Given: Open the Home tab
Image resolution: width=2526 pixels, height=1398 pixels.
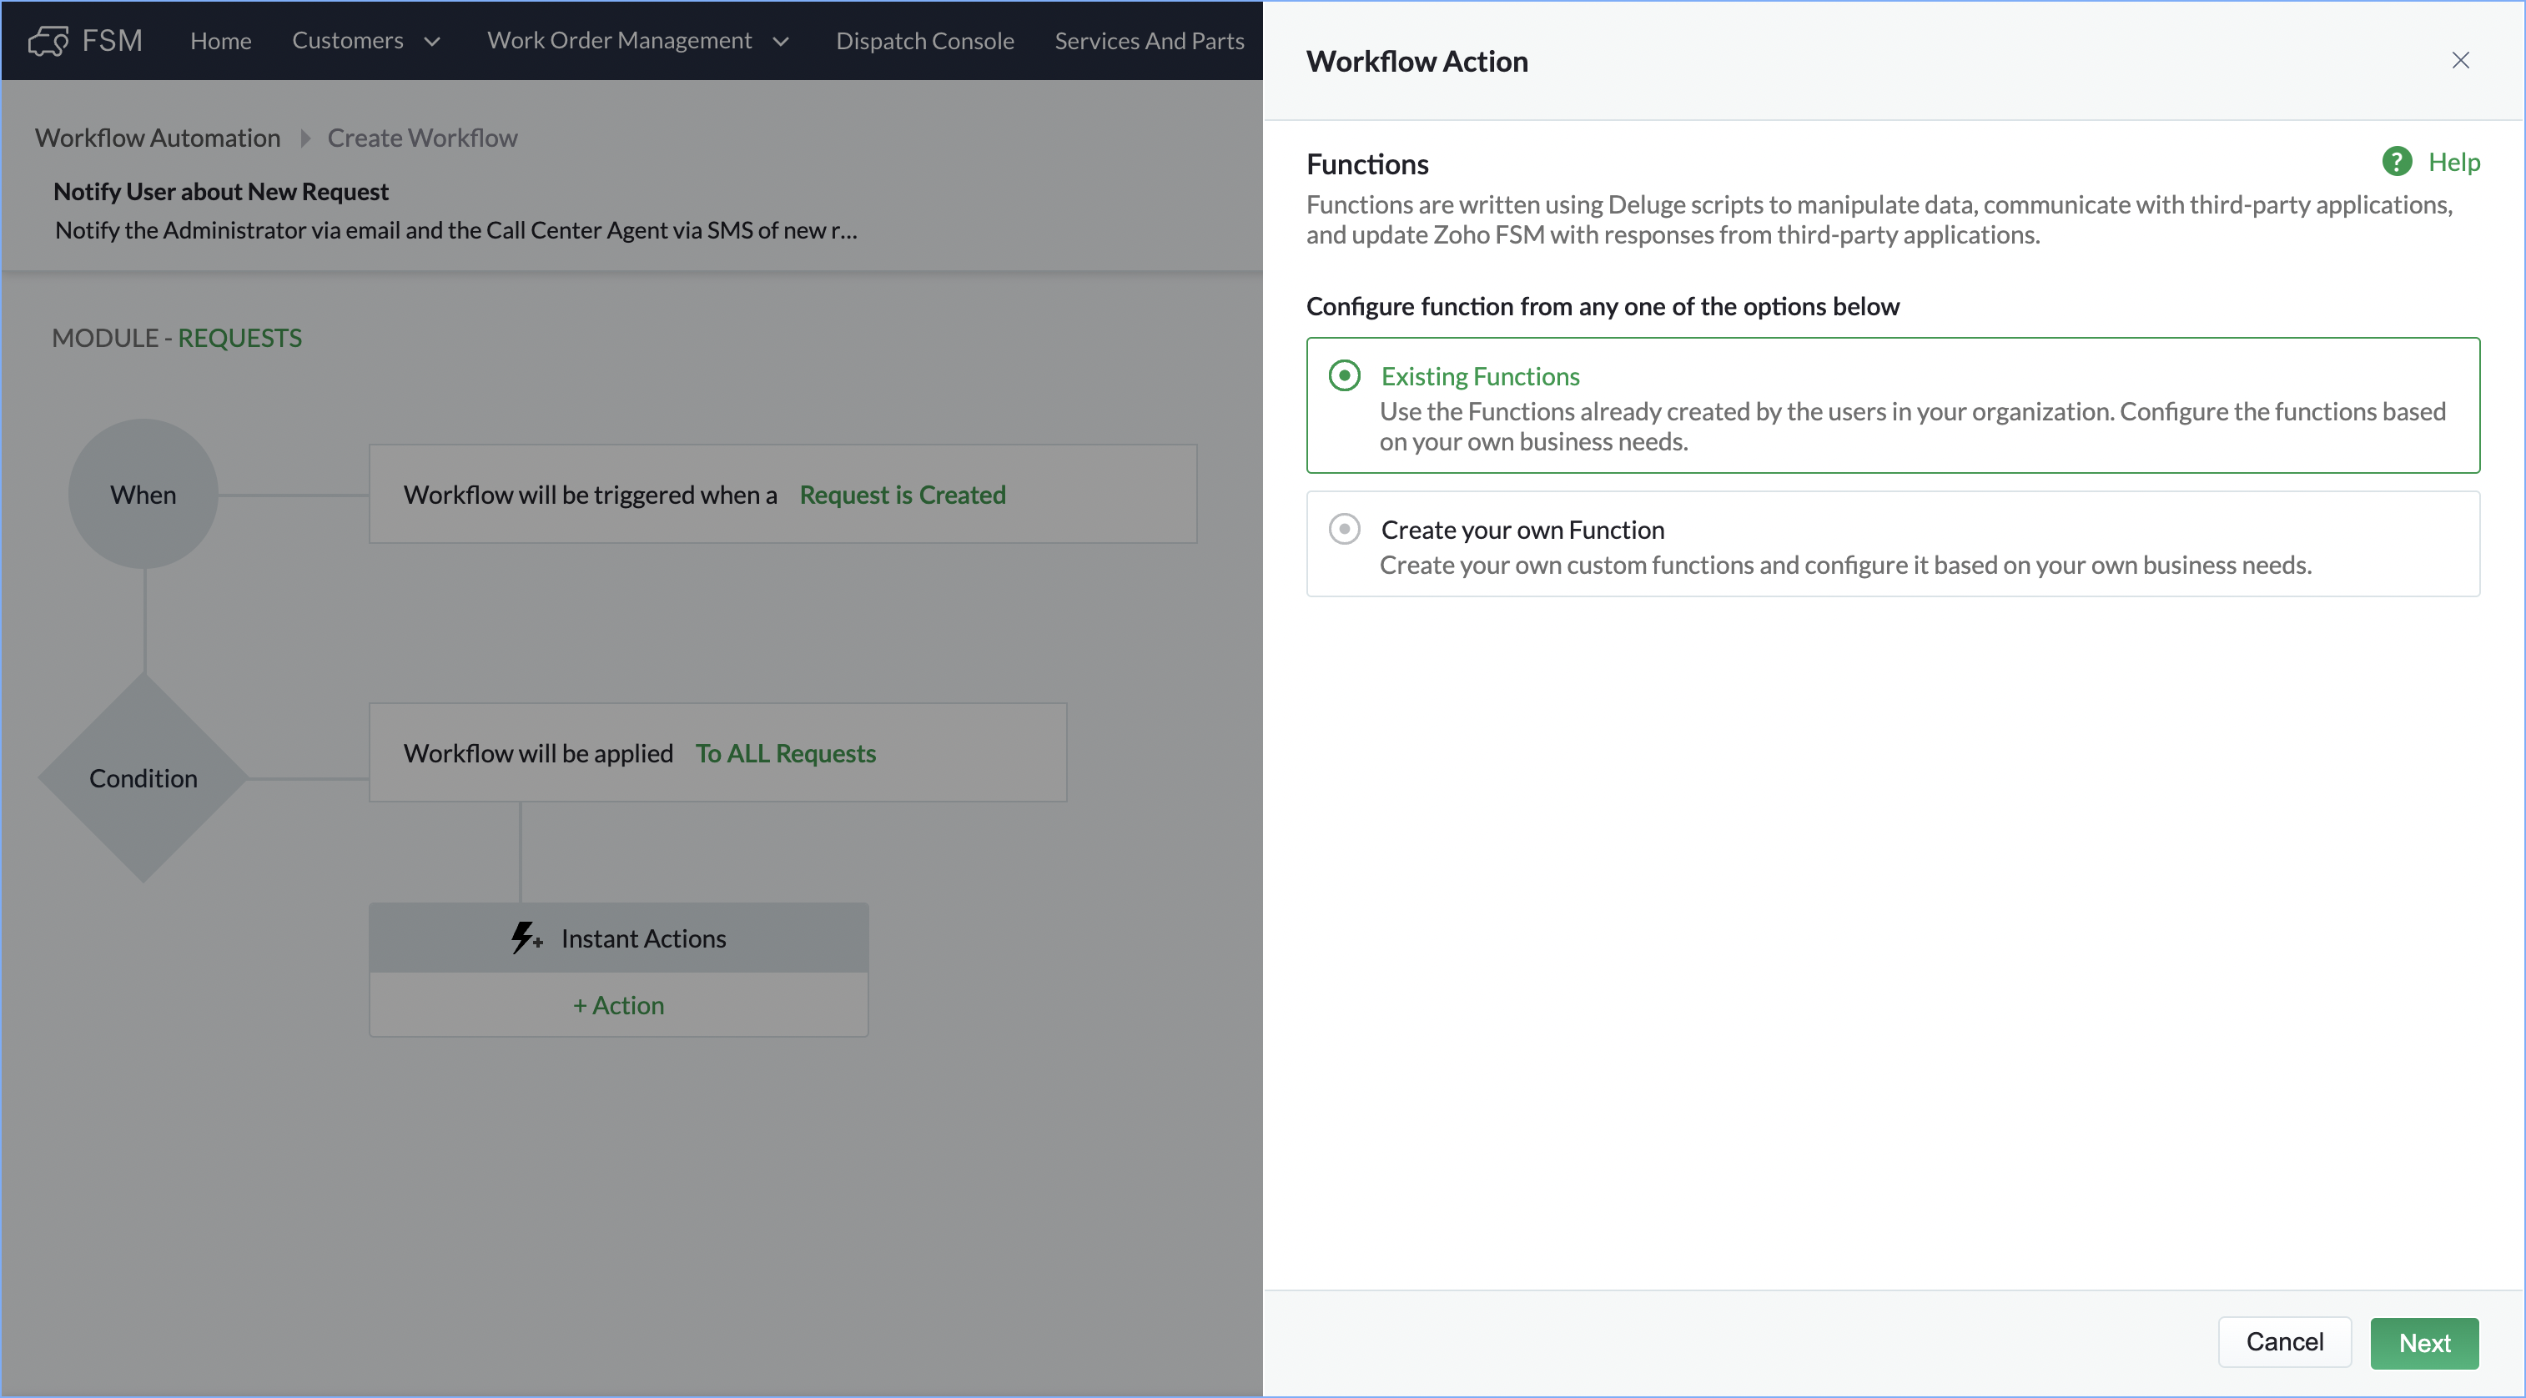Looking at the screenshot, I should pos(220,41).
